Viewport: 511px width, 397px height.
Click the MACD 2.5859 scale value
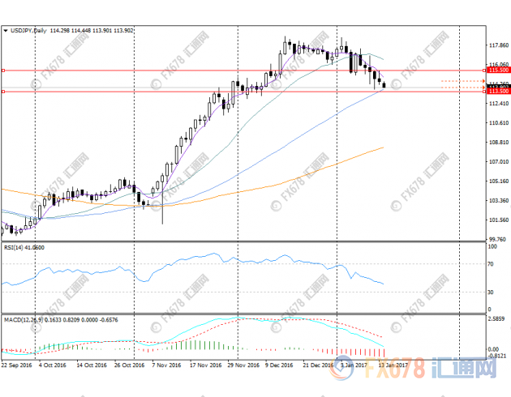coord(497,320)
